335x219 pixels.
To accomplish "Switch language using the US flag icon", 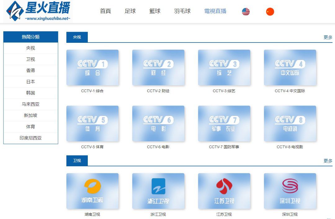I will (245, 11).
